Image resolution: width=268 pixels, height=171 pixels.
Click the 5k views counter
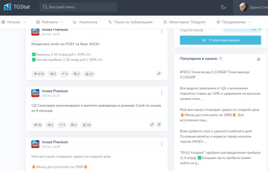(38, 125)
